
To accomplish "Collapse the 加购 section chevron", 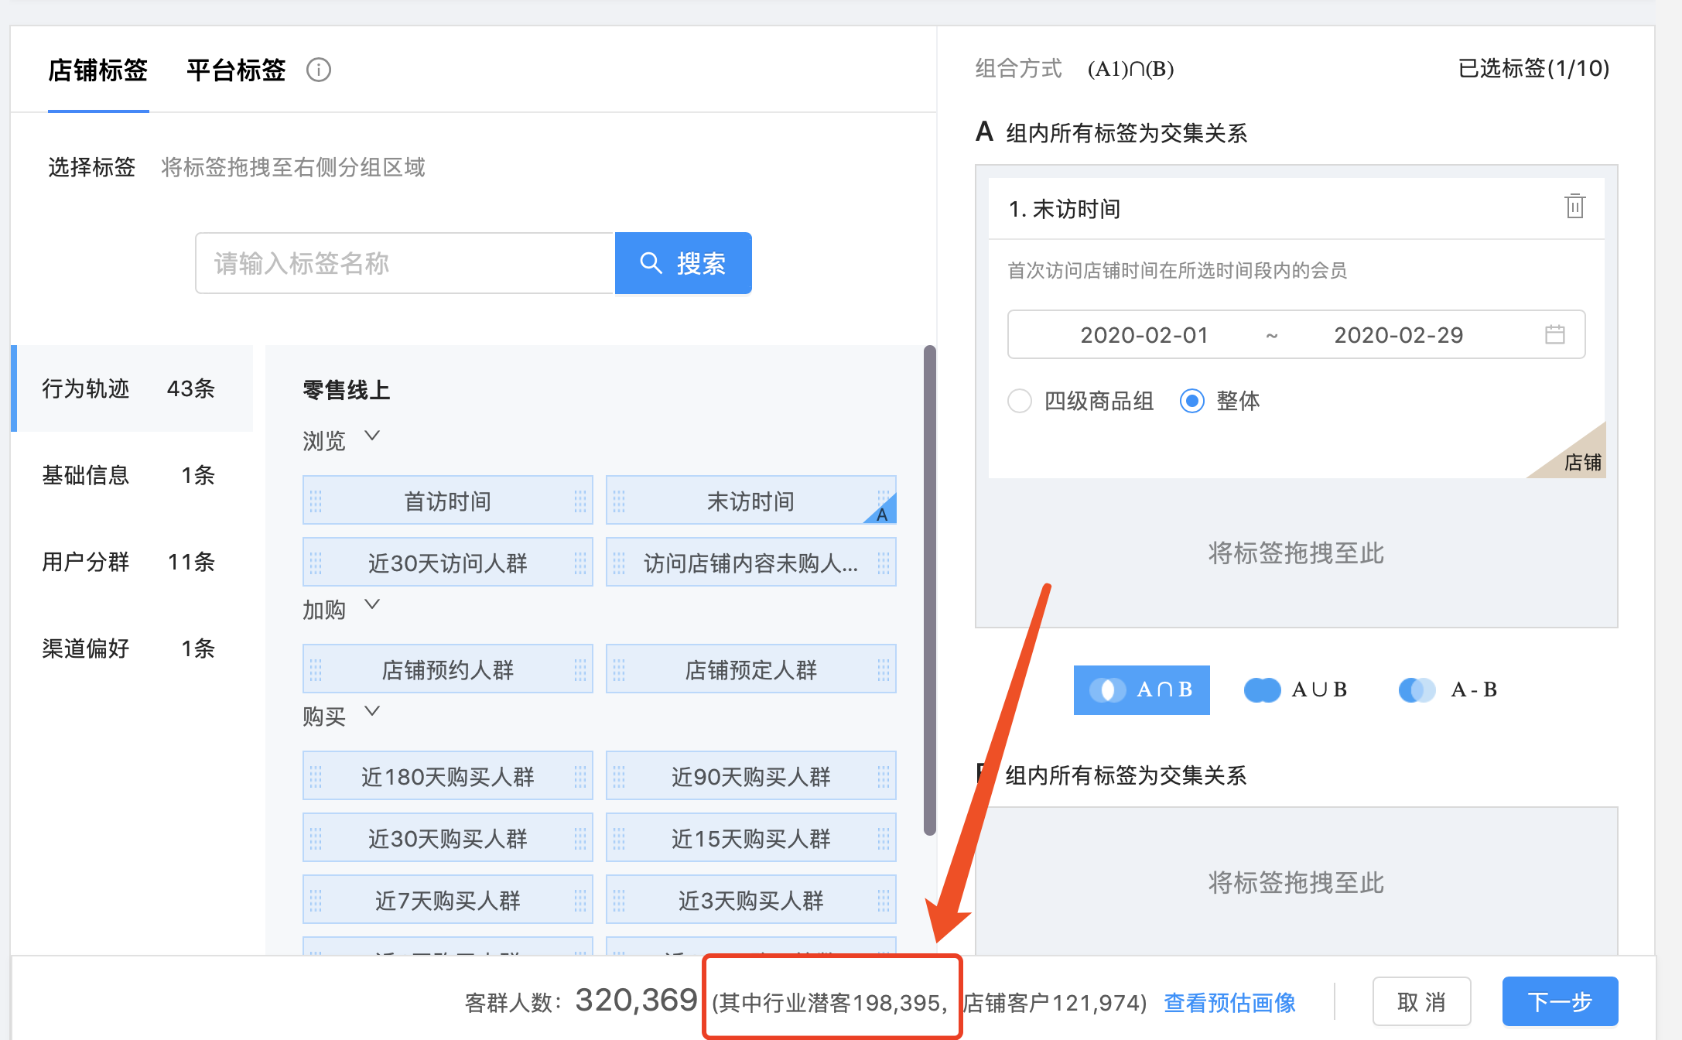I will click(372, 604).
